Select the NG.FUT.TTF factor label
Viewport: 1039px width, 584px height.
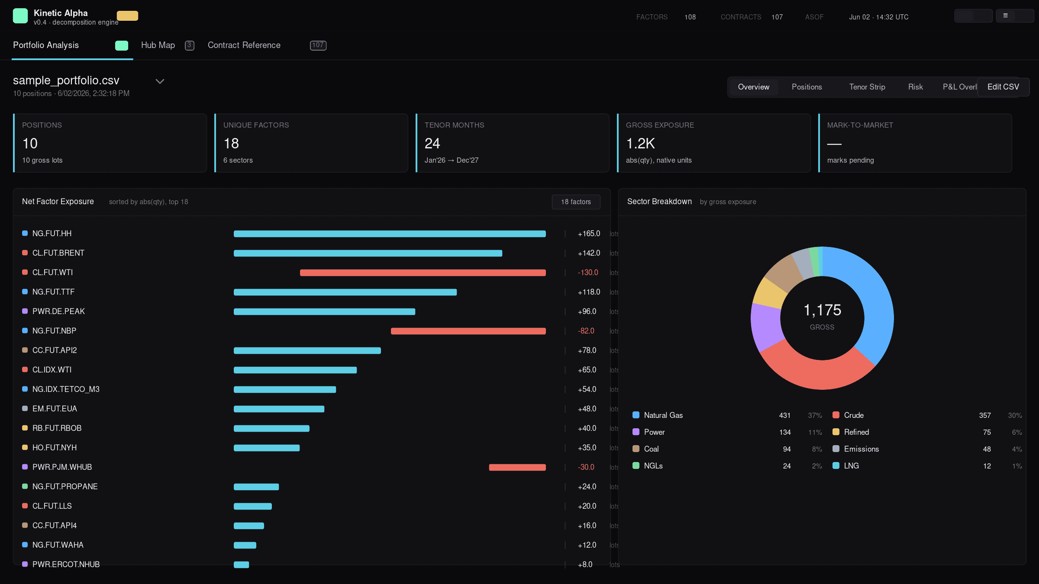[x=54, y=292]
